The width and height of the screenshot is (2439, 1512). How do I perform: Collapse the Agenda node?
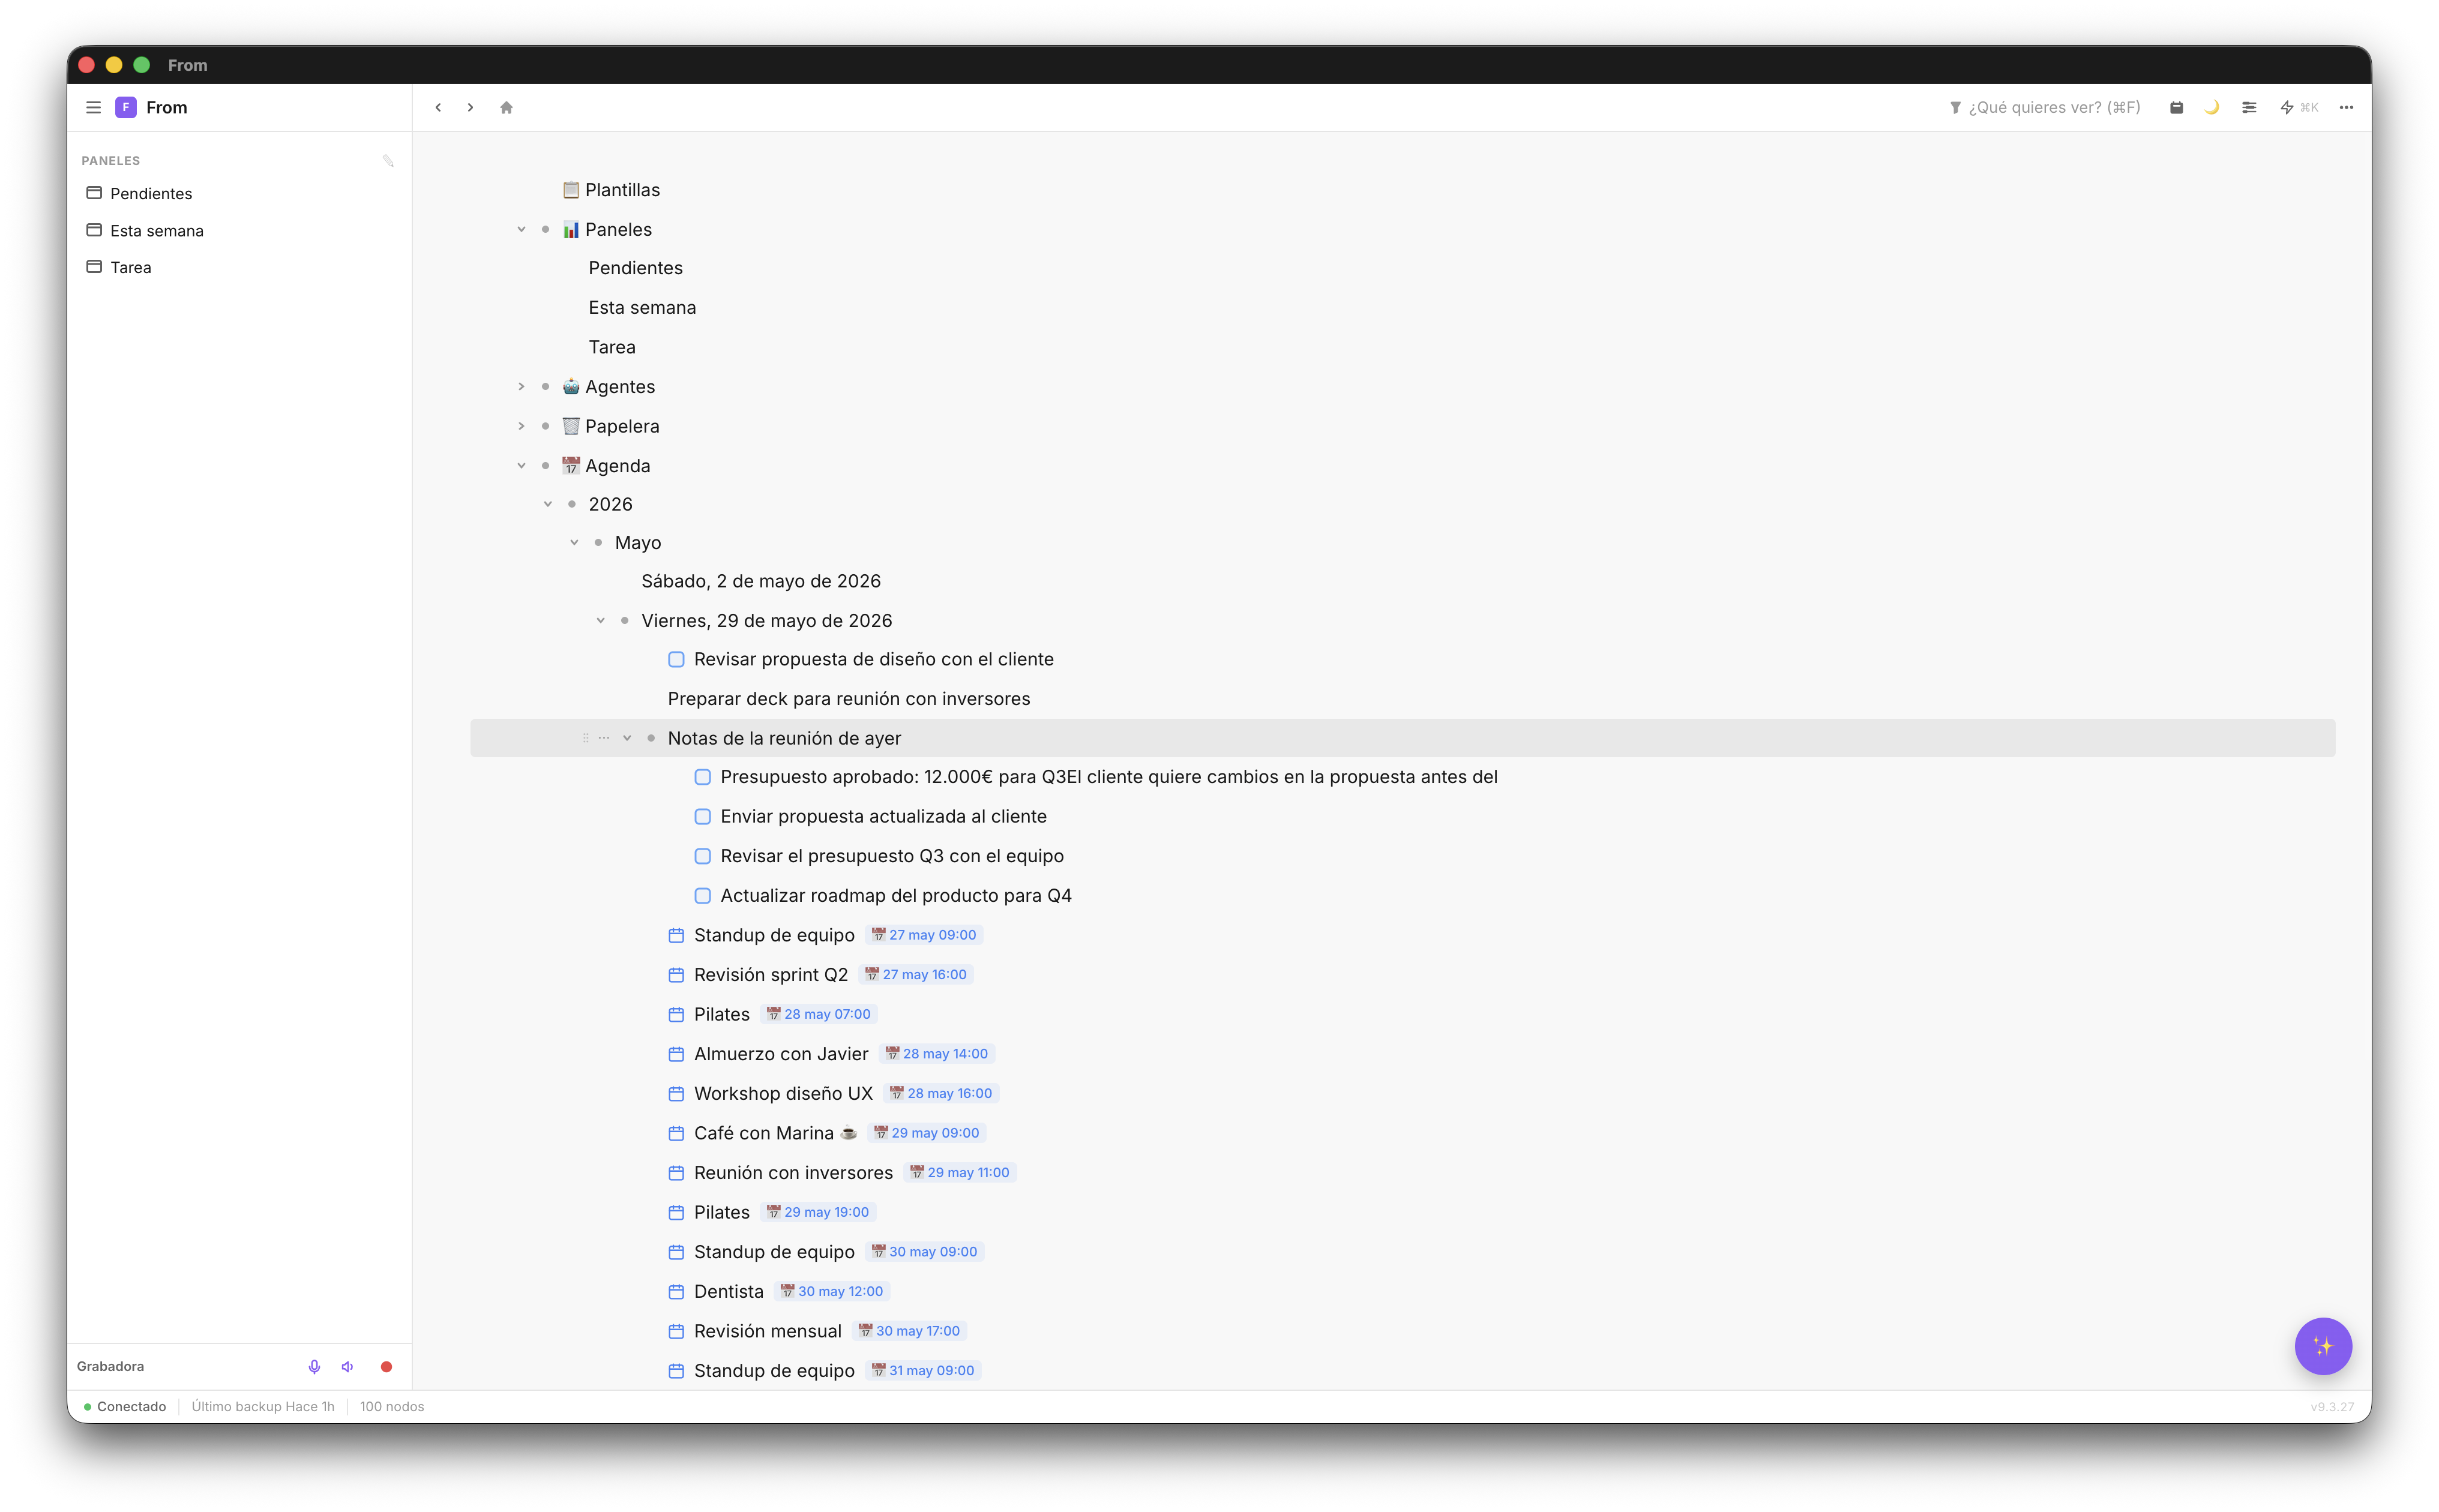pos(521,465)
